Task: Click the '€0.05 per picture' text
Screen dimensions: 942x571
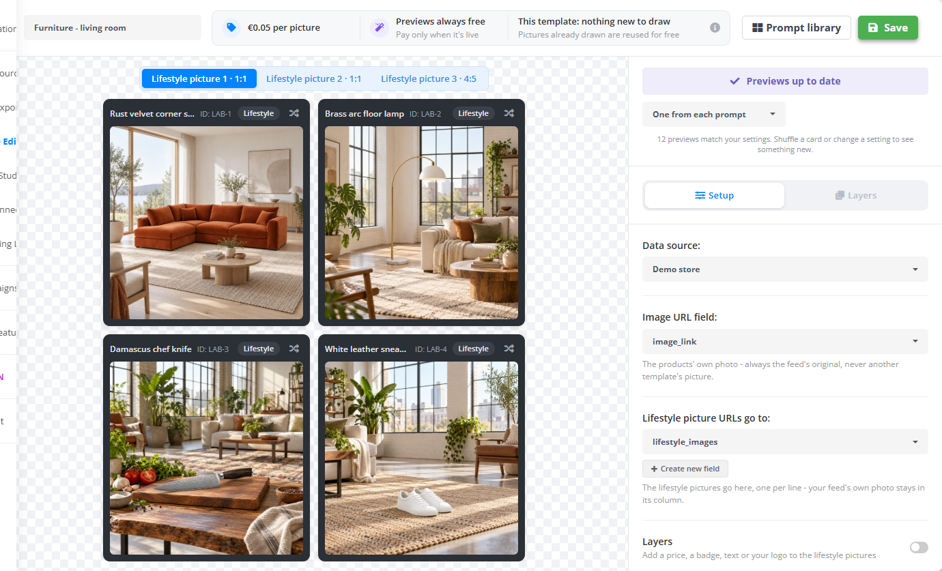Action: coord(284,28)
